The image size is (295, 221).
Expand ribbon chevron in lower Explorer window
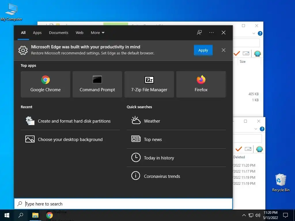(x=256, y=129)
